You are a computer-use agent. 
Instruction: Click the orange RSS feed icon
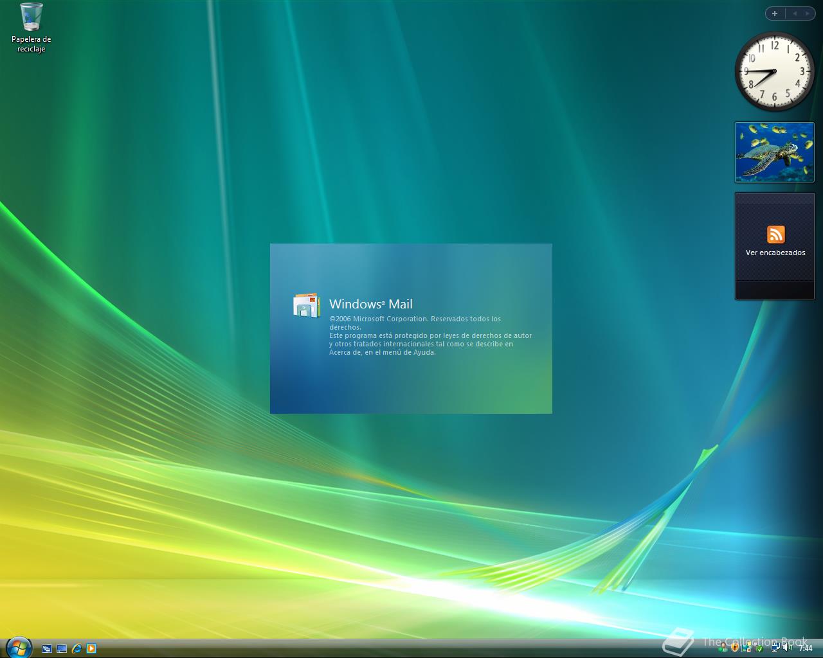775,235
